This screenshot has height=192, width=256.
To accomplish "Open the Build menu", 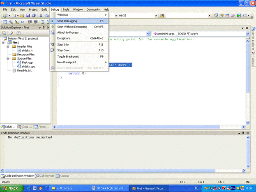I will pyautogui.click(x=44, y=9).
